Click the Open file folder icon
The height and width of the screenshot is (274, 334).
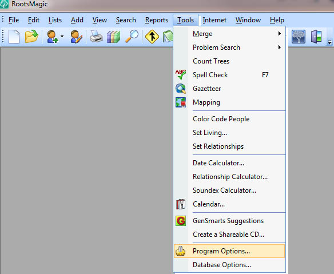point(31,37)
